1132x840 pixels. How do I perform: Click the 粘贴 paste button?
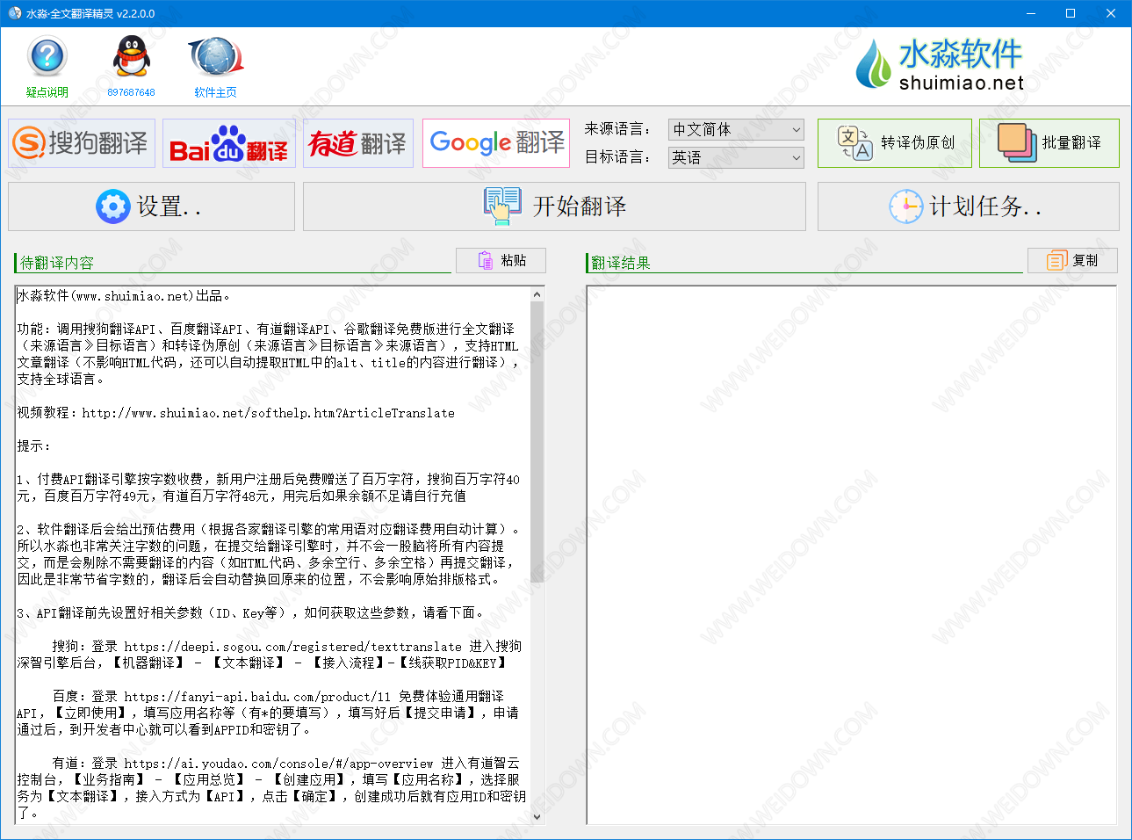(x=501, y=260)
